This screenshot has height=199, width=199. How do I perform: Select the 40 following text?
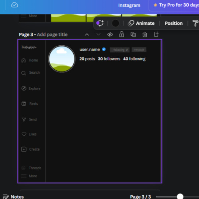[x=134, y=59]
